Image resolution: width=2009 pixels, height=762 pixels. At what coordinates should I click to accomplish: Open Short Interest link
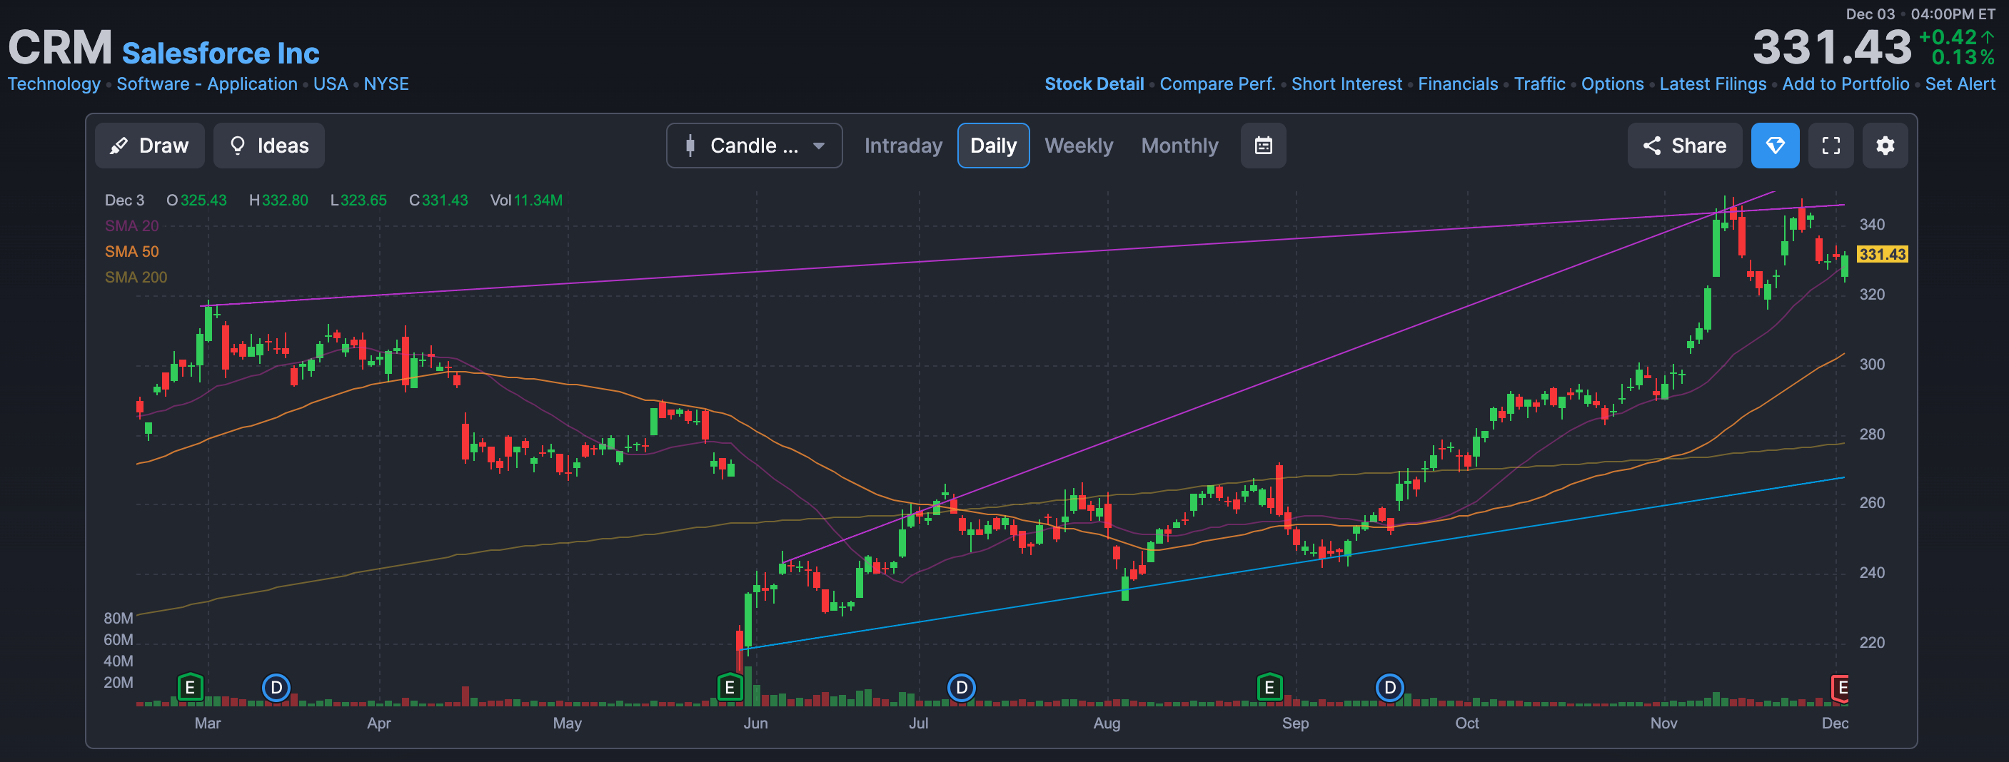1346,84
